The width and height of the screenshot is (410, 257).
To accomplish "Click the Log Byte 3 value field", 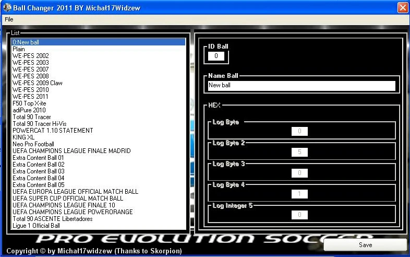I will coord(299,173).
